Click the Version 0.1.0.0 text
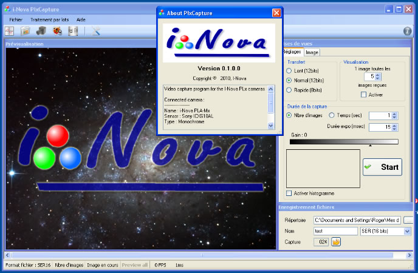418x273 pixels. 219,69
